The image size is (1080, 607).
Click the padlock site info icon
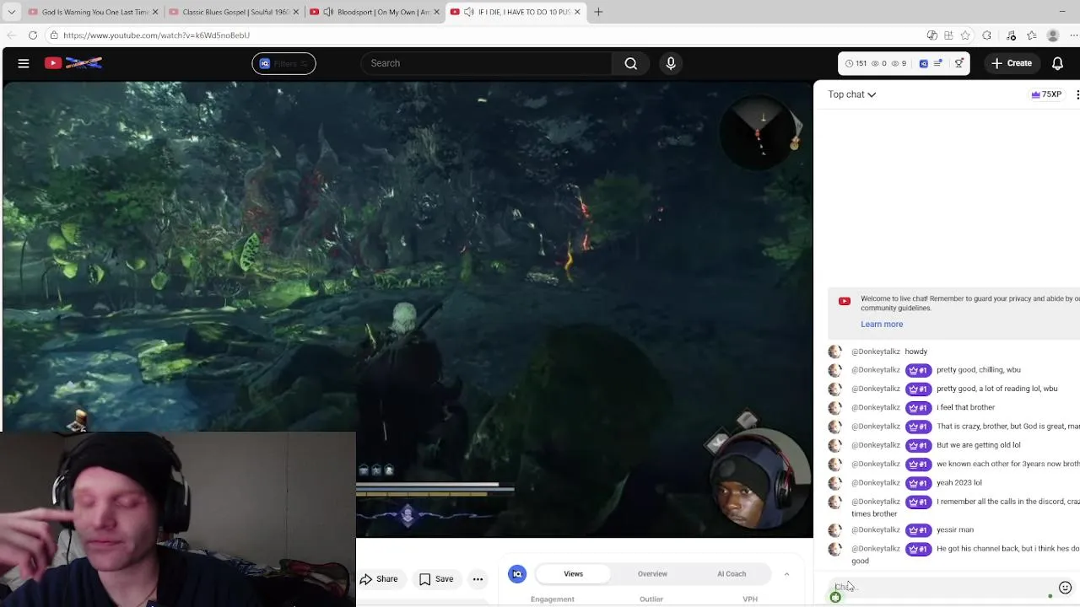[x=53, y=35]
